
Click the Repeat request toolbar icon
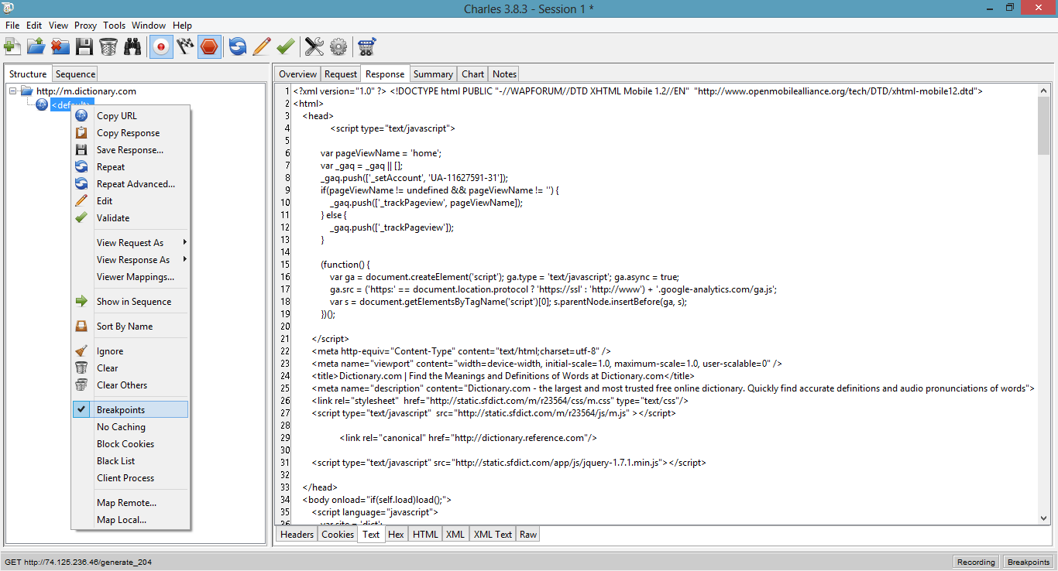[238, 46]
